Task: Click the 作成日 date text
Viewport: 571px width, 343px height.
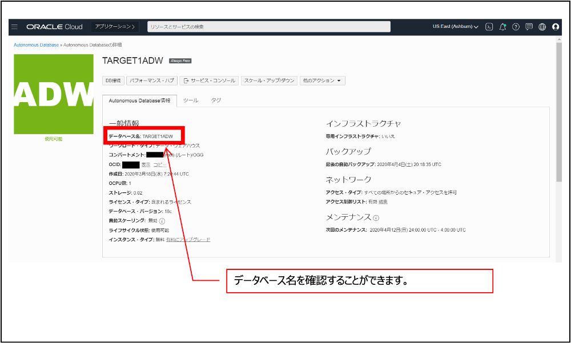Action: [148, 174]
